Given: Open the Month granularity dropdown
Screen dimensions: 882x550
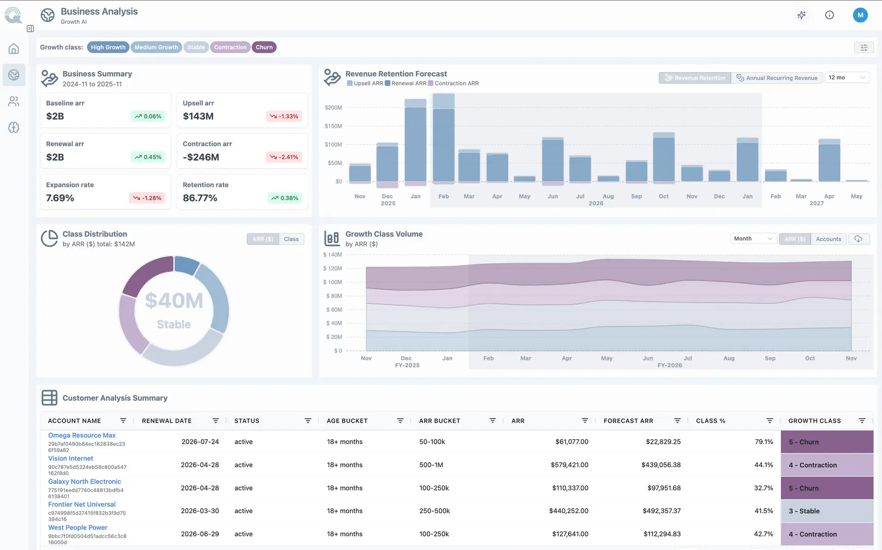Looking at the screenshot, I should 753,238.
